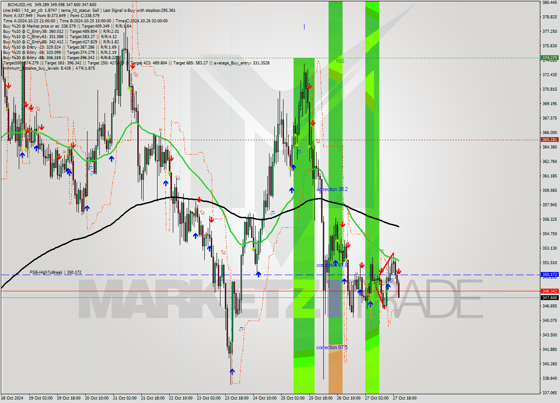Click the '20 Oct 10:00' time label
This screenshot has height=403, width=560.
pyautogui.click(x=96, y=398)
